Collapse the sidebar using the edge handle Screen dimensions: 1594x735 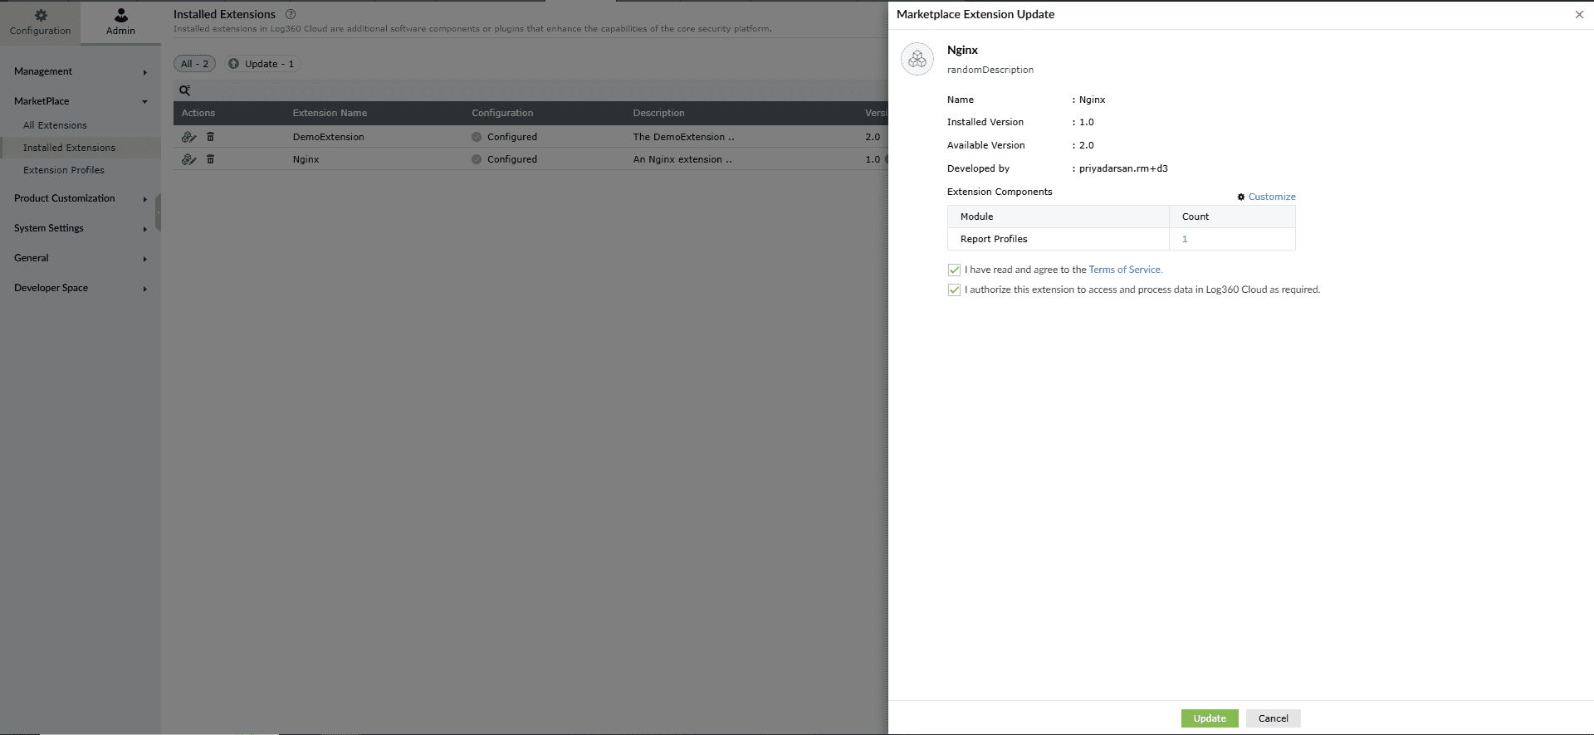(x=158, y=212)
